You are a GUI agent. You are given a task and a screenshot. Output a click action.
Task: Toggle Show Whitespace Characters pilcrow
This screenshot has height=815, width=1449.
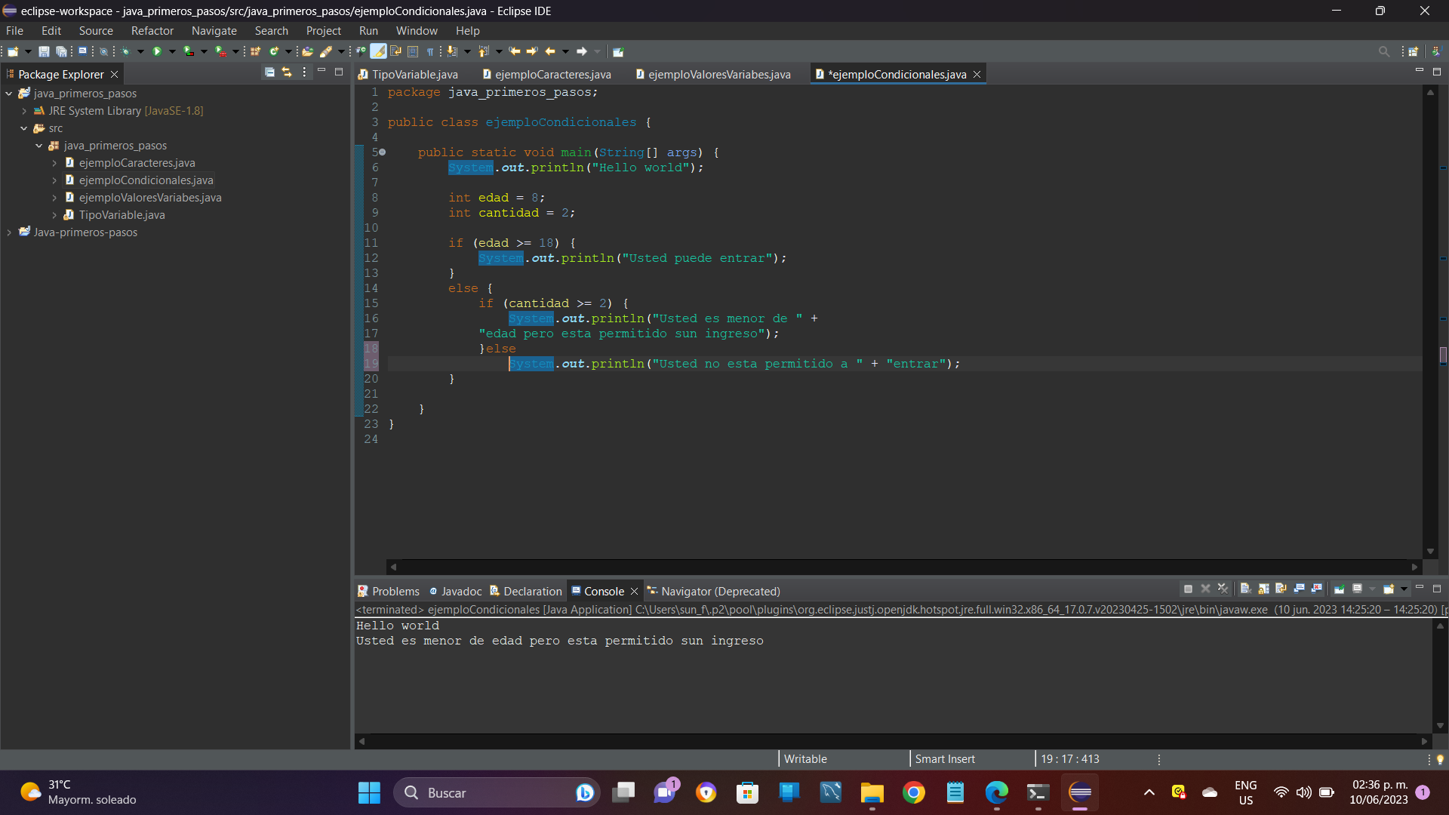coord(429,51)
